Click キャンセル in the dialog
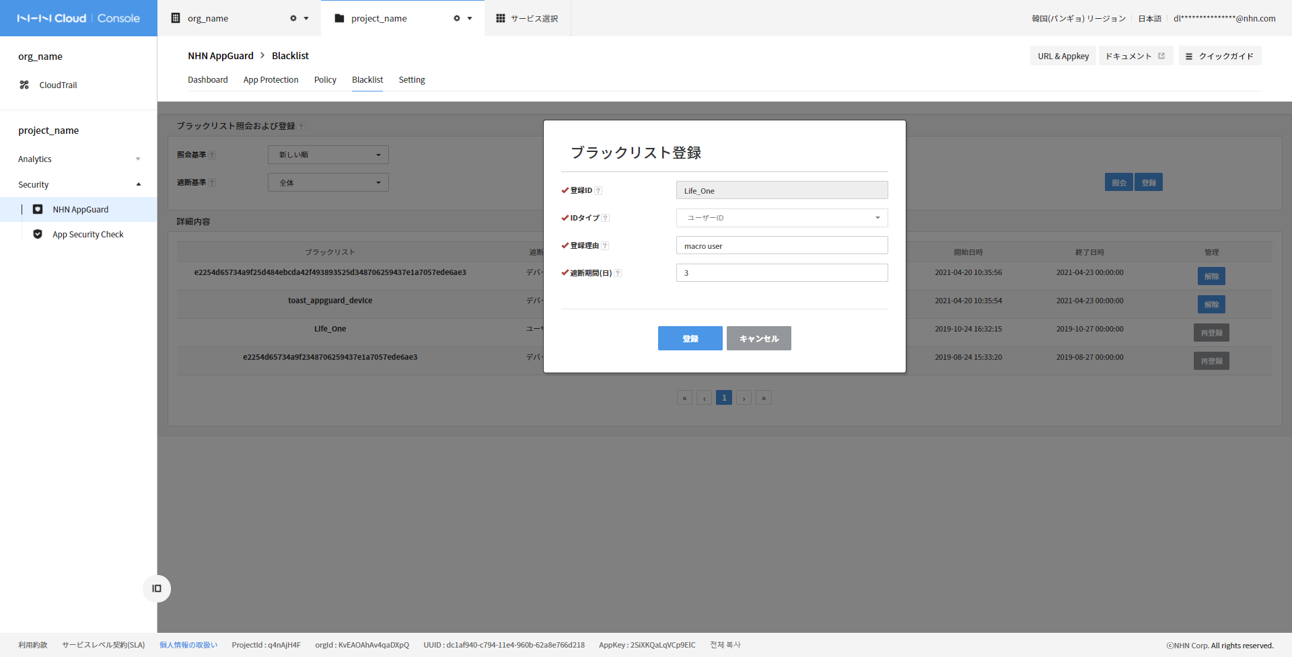The height and width of the screenshot is (657, 1292). [759, 338]
